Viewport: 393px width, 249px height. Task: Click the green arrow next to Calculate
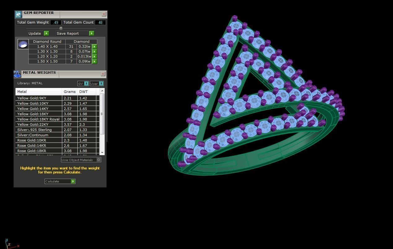73,181
